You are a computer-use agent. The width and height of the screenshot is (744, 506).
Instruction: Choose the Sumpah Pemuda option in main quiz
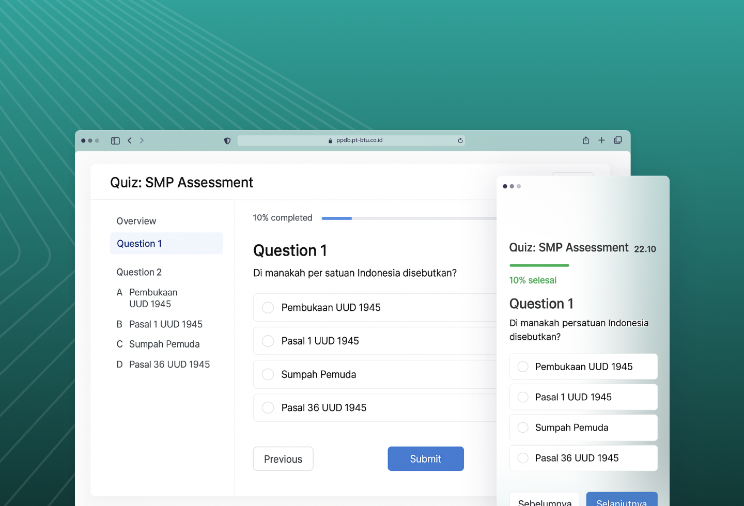(x=375, y=374)
